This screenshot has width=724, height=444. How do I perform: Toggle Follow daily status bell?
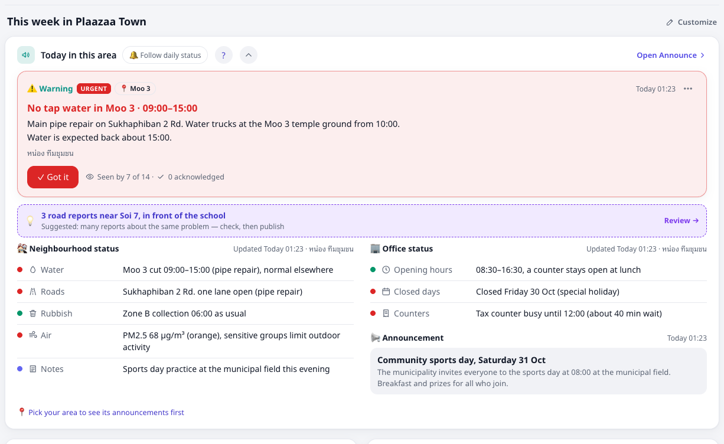[165, 55]
